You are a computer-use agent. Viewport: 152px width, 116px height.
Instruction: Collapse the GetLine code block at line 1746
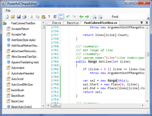click(x=60, y=65)
